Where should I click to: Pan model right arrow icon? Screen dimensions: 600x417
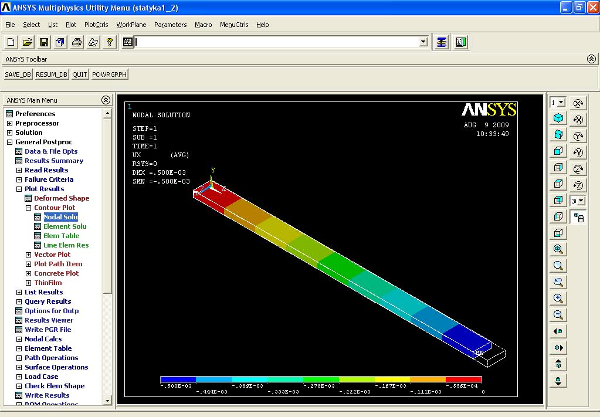point(558,348)
